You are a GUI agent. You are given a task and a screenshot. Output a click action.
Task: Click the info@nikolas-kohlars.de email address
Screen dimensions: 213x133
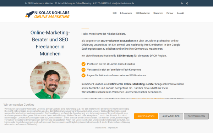[x=123, y=3]
